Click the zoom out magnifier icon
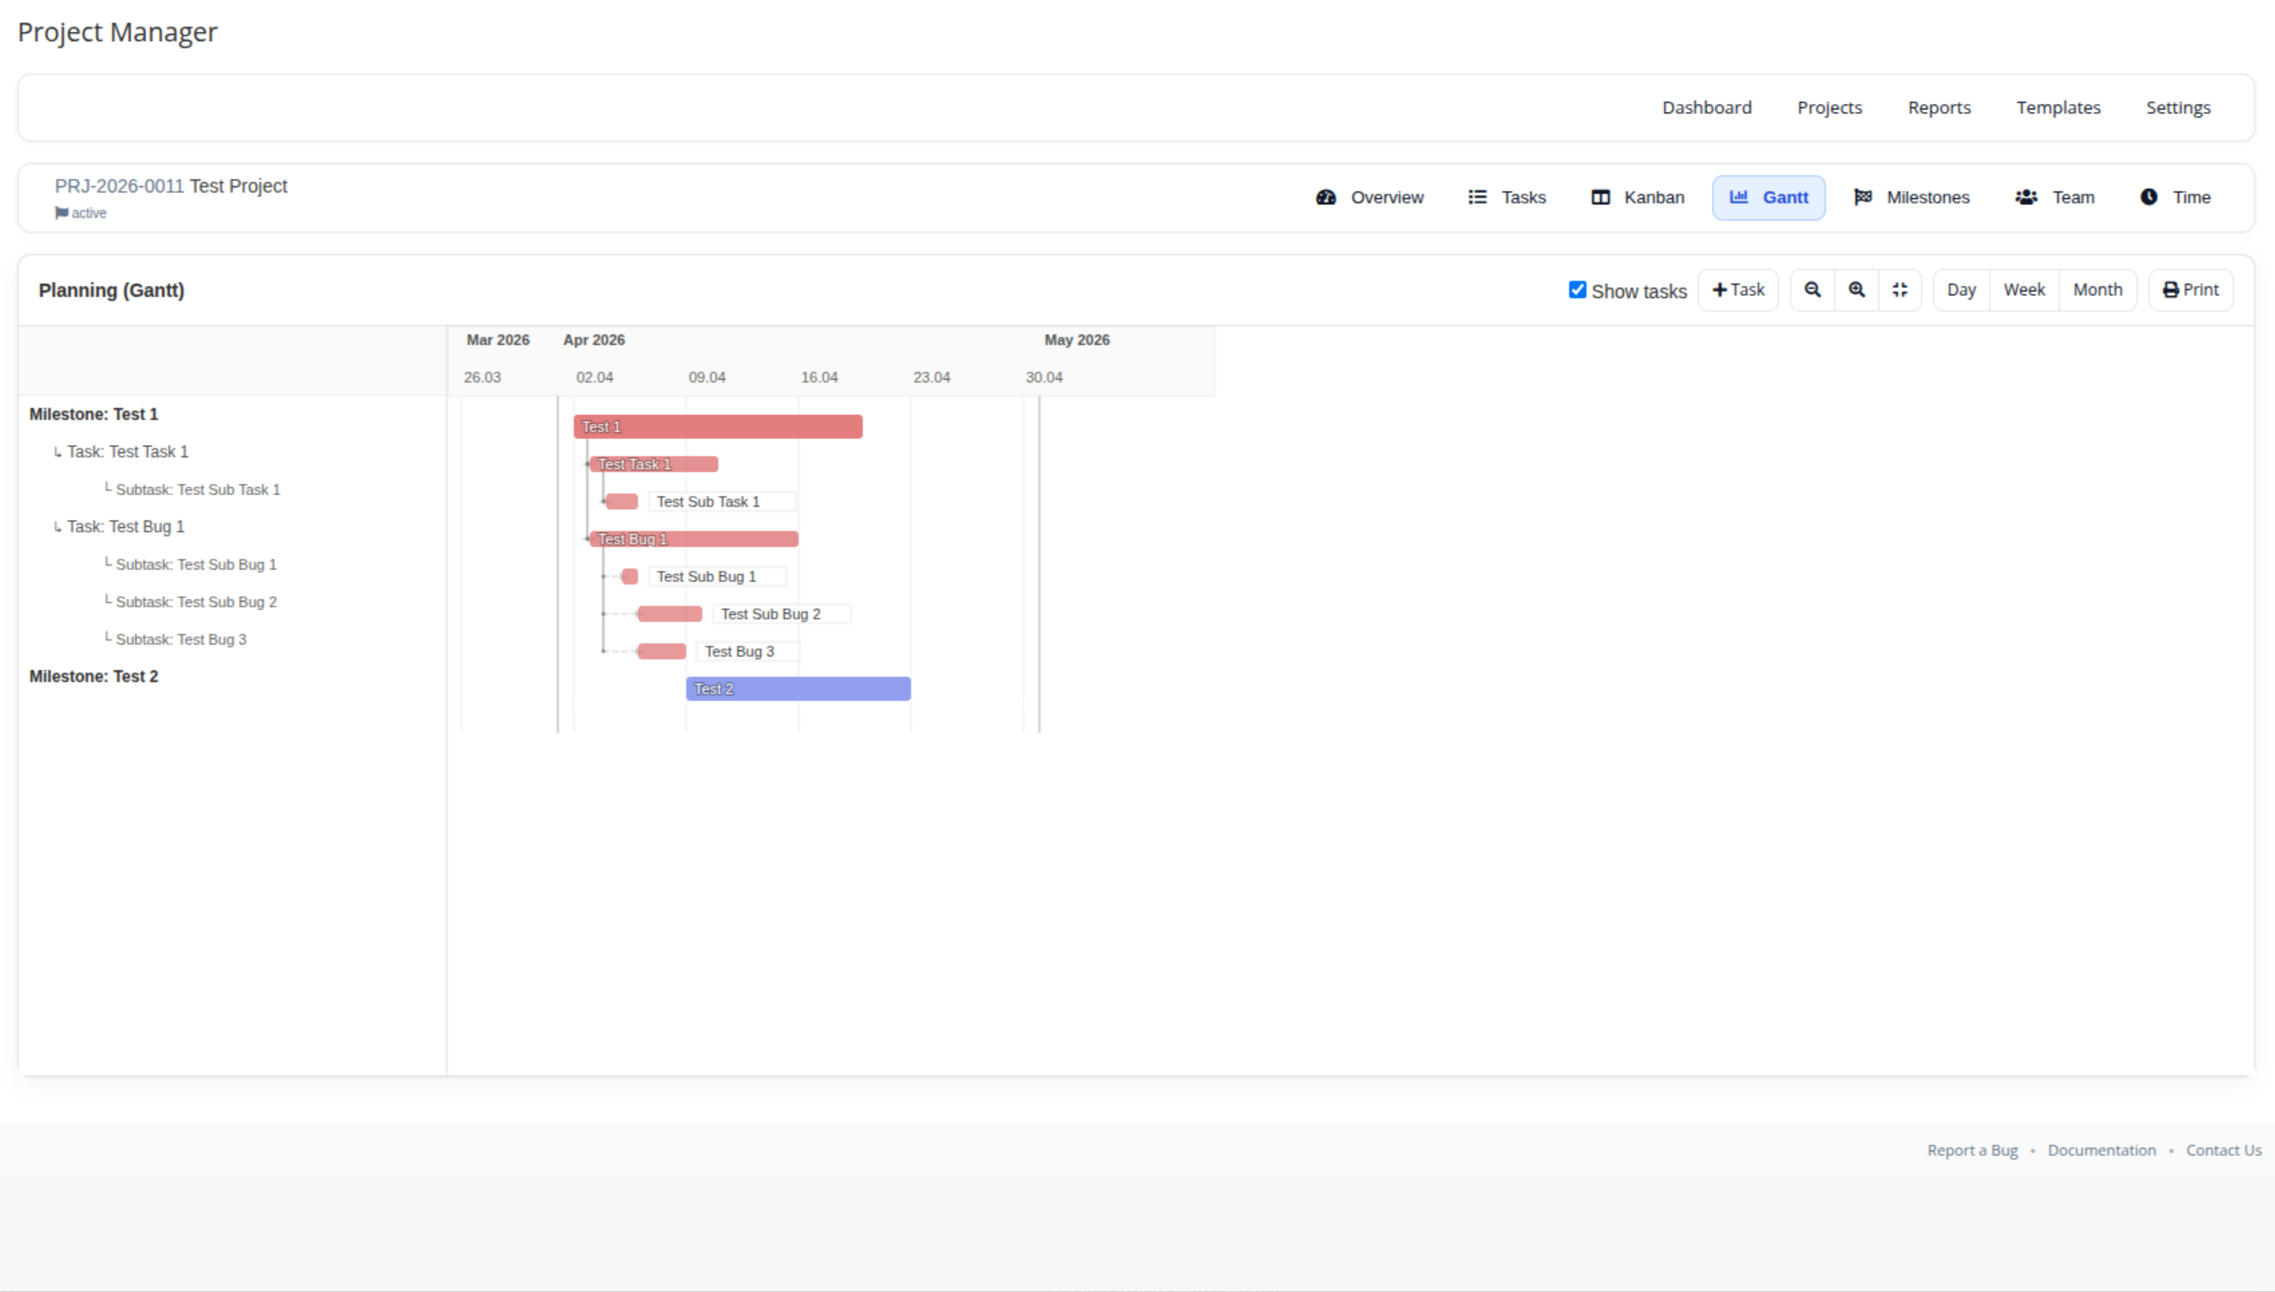The image size is (2275, 1292). point(1811,290)
